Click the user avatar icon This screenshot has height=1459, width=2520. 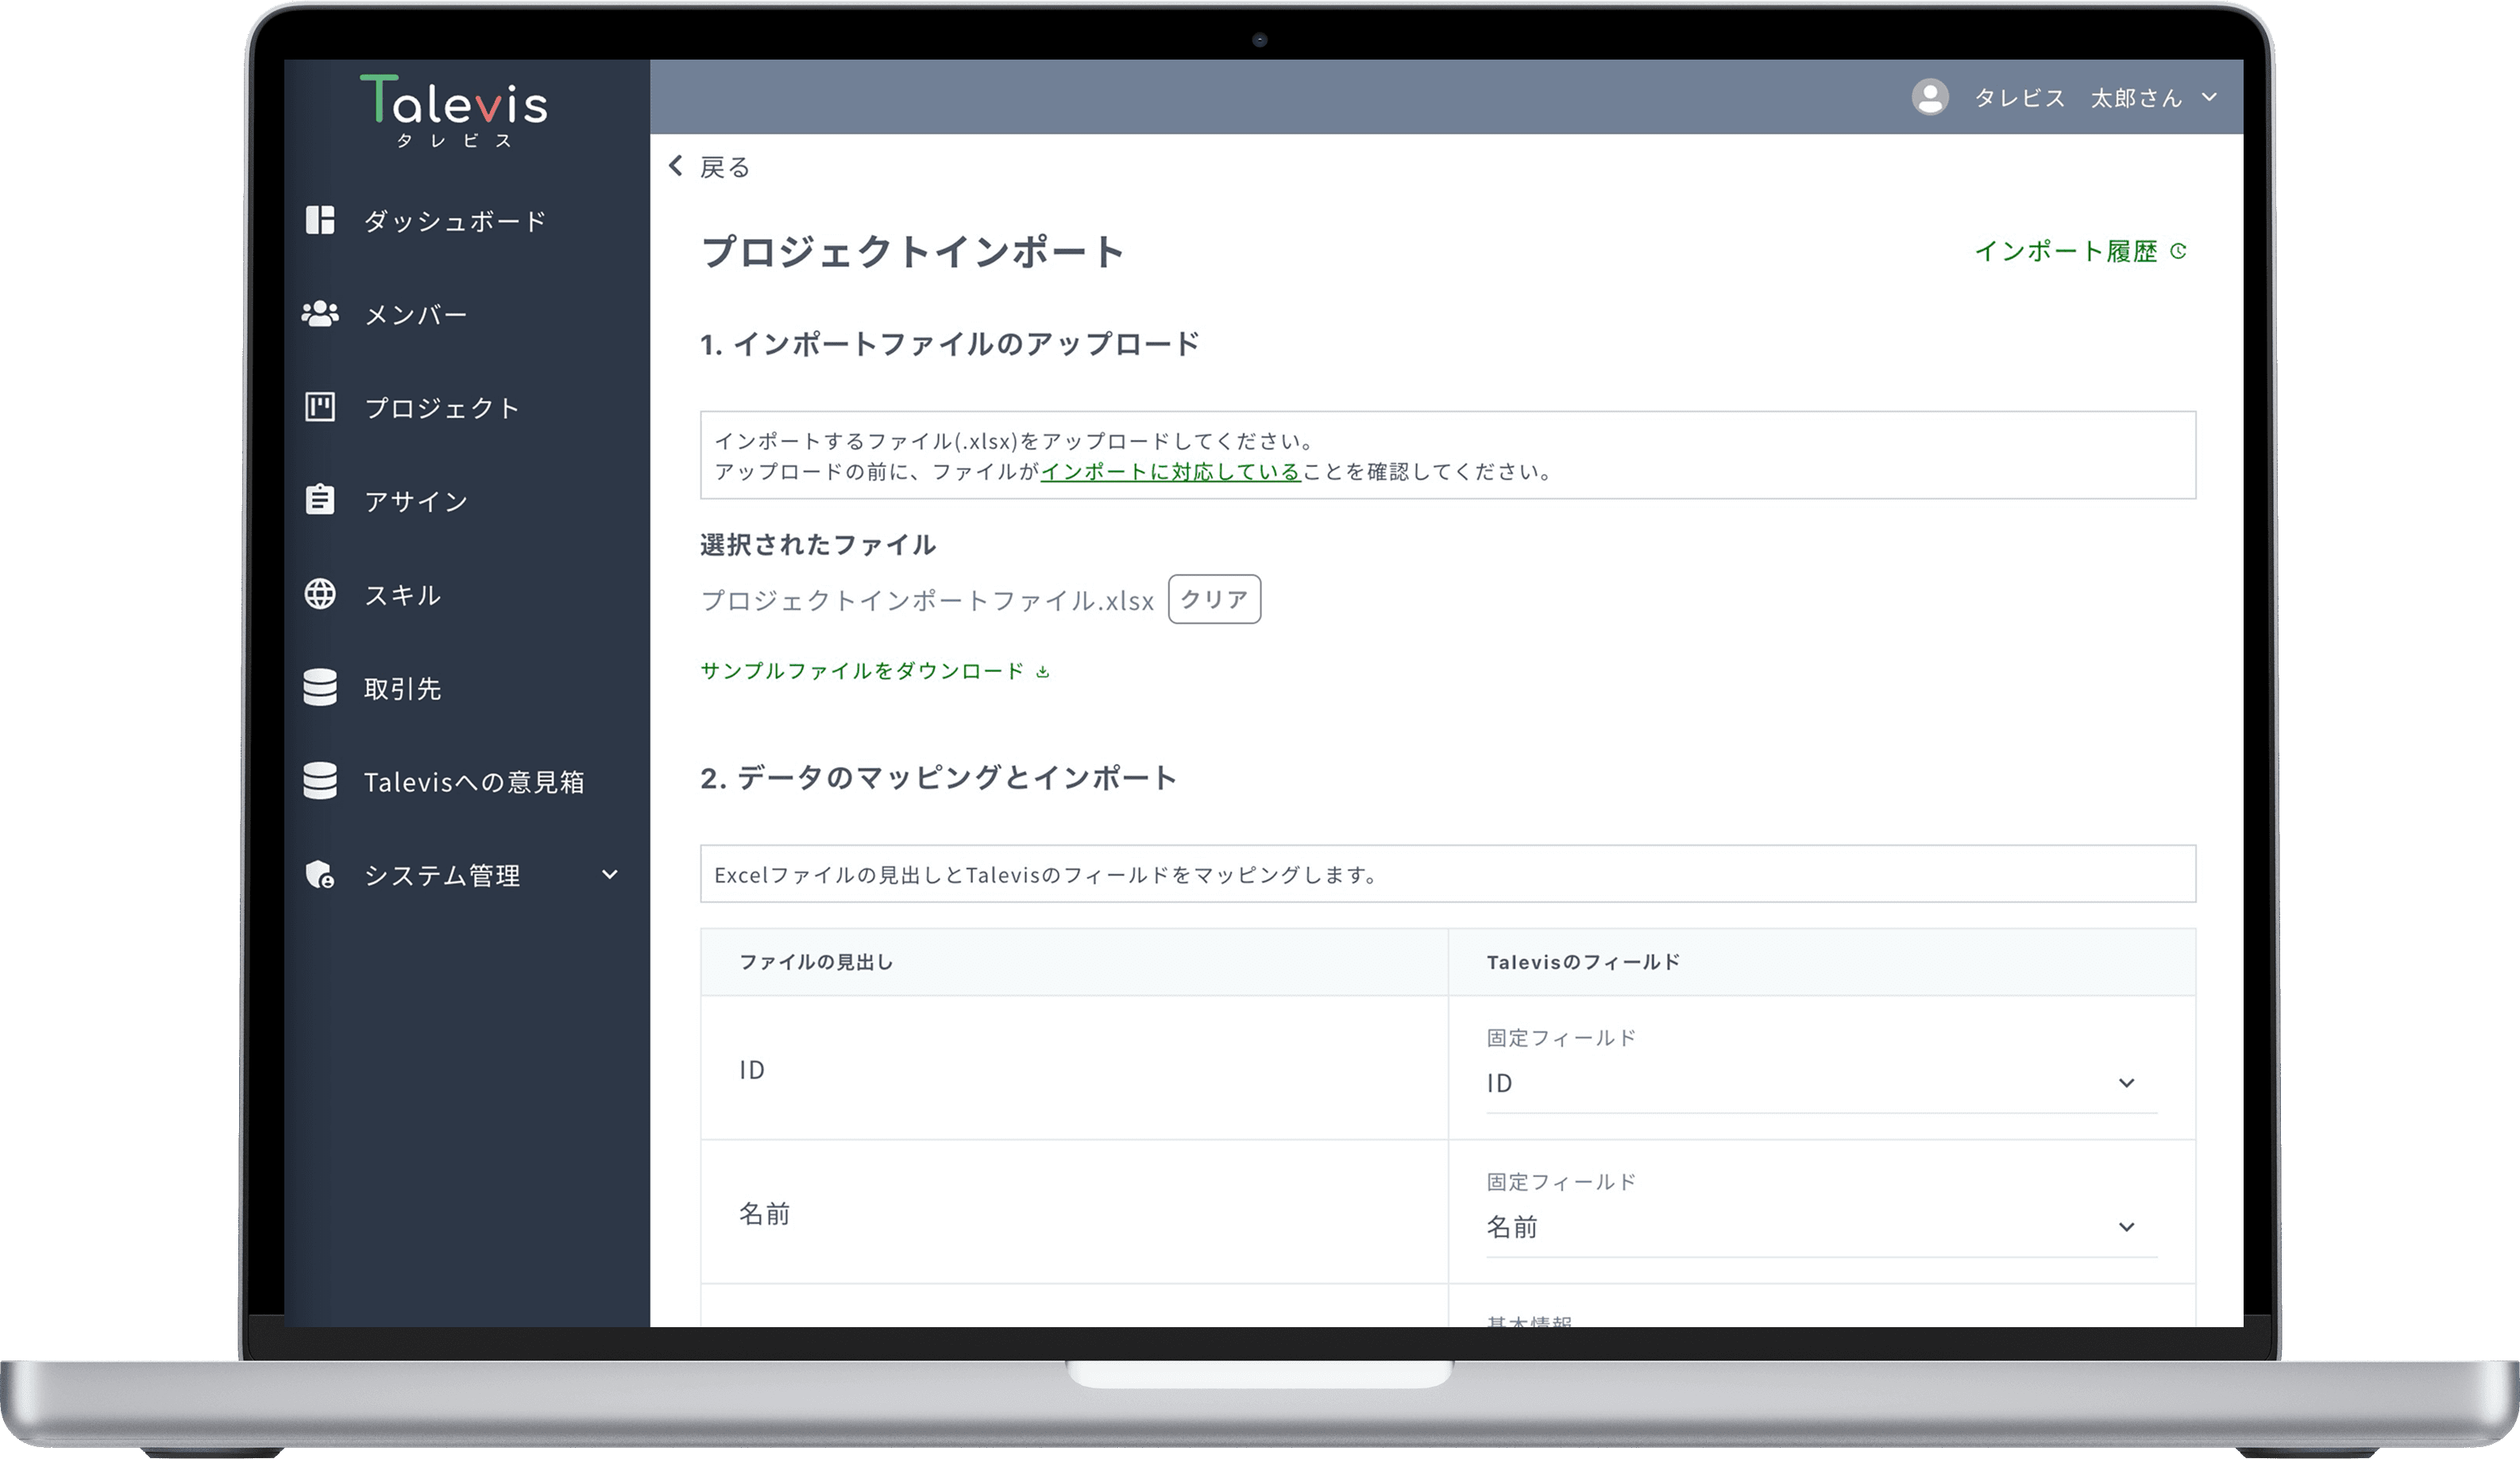click(1930, 97)
